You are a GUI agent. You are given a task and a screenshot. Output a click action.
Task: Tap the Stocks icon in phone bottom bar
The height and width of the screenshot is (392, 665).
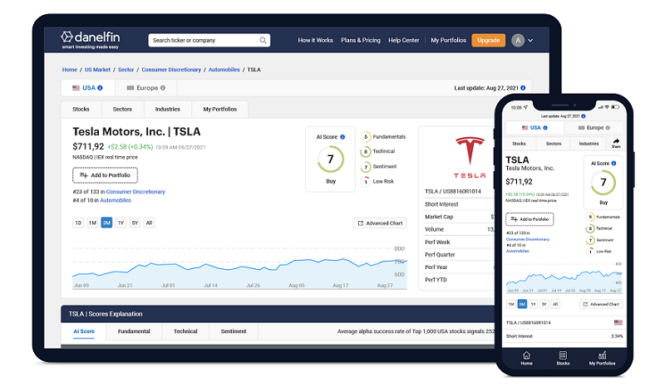pyautogui.click(x=563, y=356)
